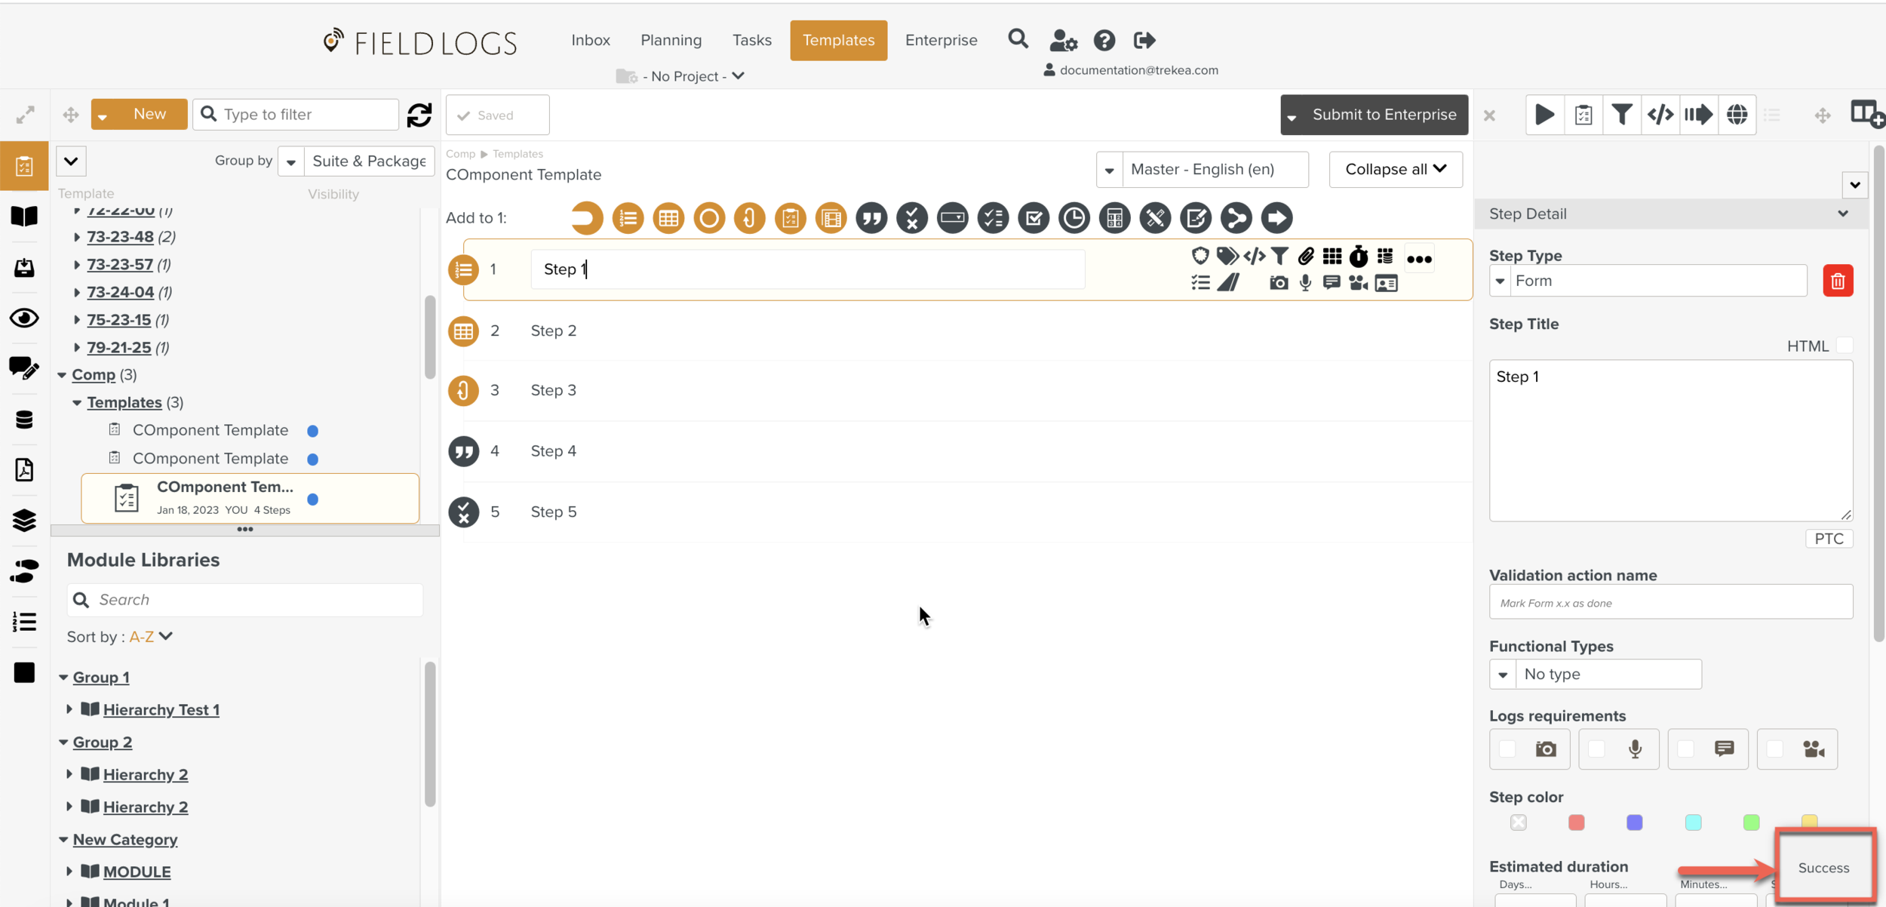Image resolution: width=1886 pixels, height=907 pixels.
Task: Add a check/cross step from the Add to toolbar
Action: click(912, 218)
